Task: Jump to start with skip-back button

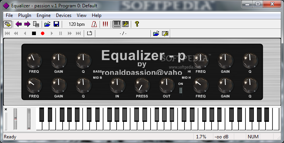Action: (x=7, y=33)
